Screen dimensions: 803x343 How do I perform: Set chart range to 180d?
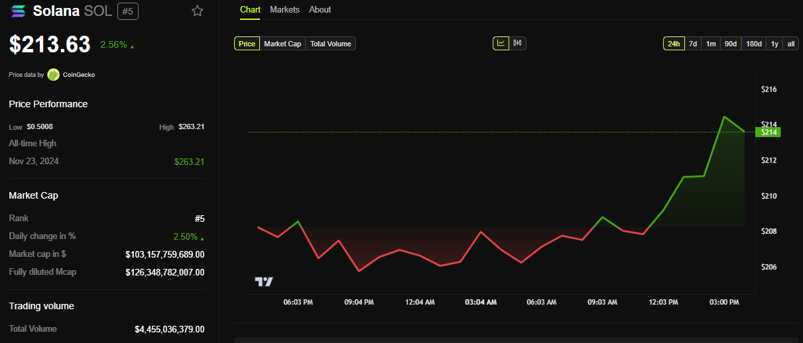754,44
